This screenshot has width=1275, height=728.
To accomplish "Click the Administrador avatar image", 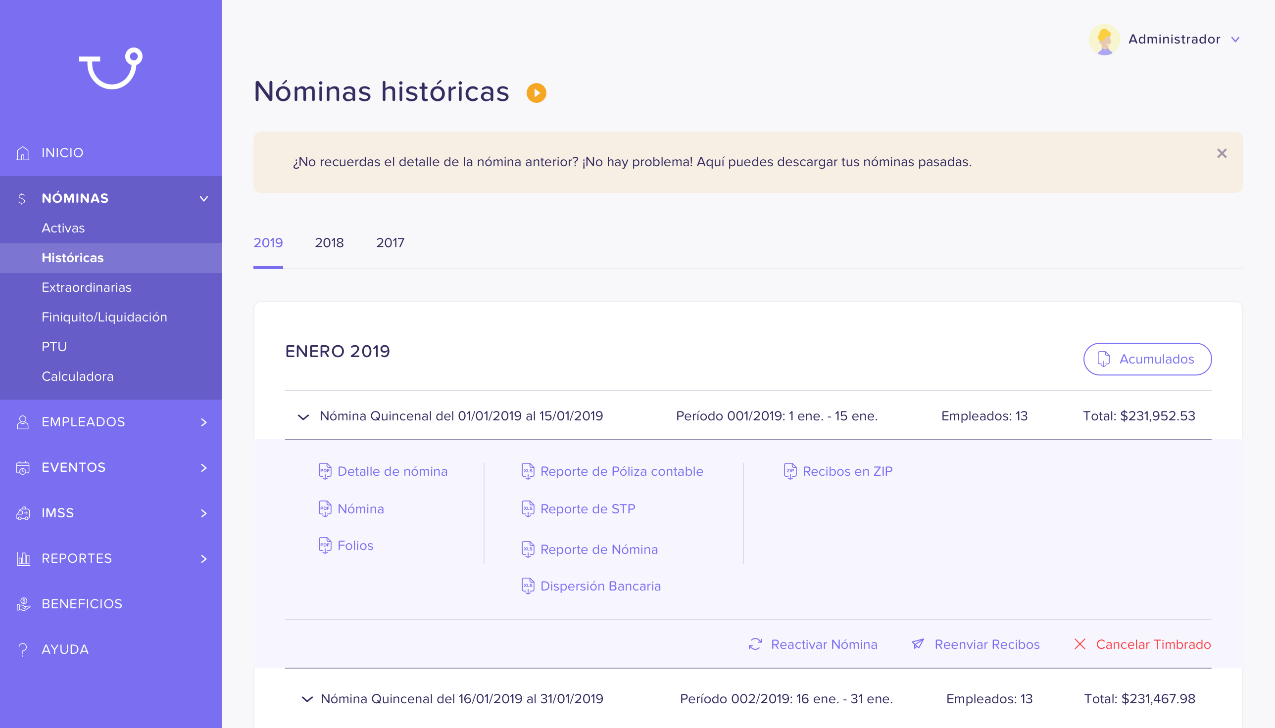I will [1104, 39].
